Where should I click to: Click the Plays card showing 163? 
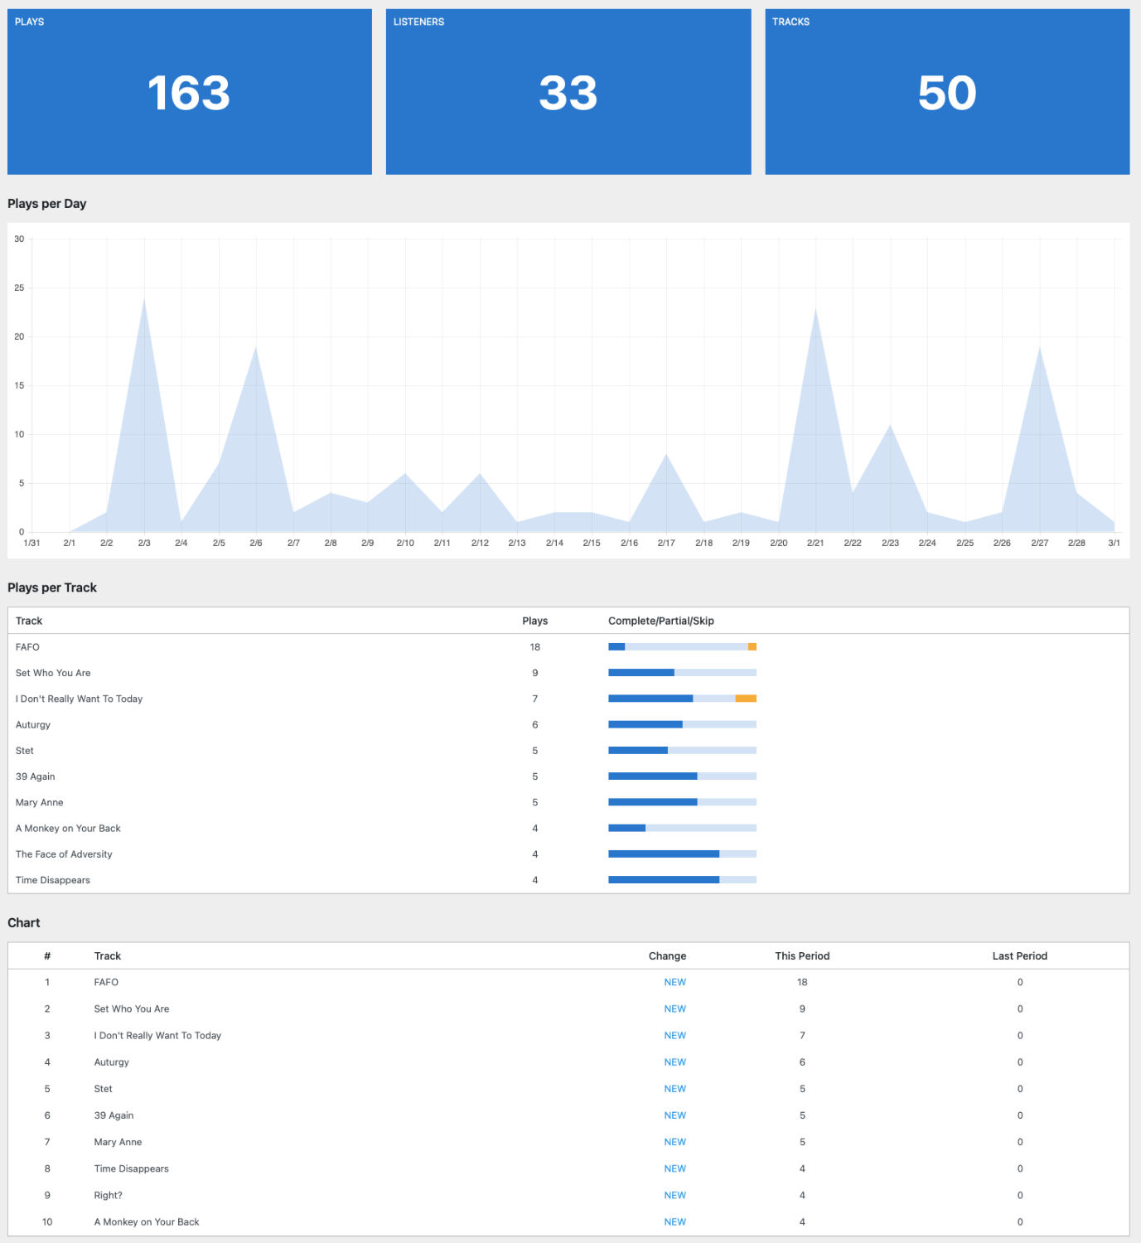coord(189,92)
